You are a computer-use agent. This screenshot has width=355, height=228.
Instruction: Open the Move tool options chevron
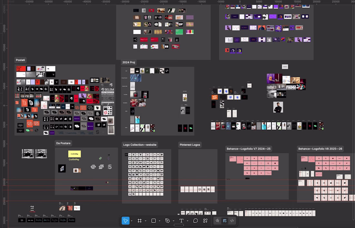pyautogui.click(x=132, y=221)
